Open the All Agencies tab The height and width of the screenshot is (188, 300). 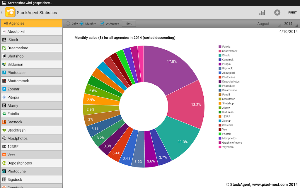(x=31, y=23)
